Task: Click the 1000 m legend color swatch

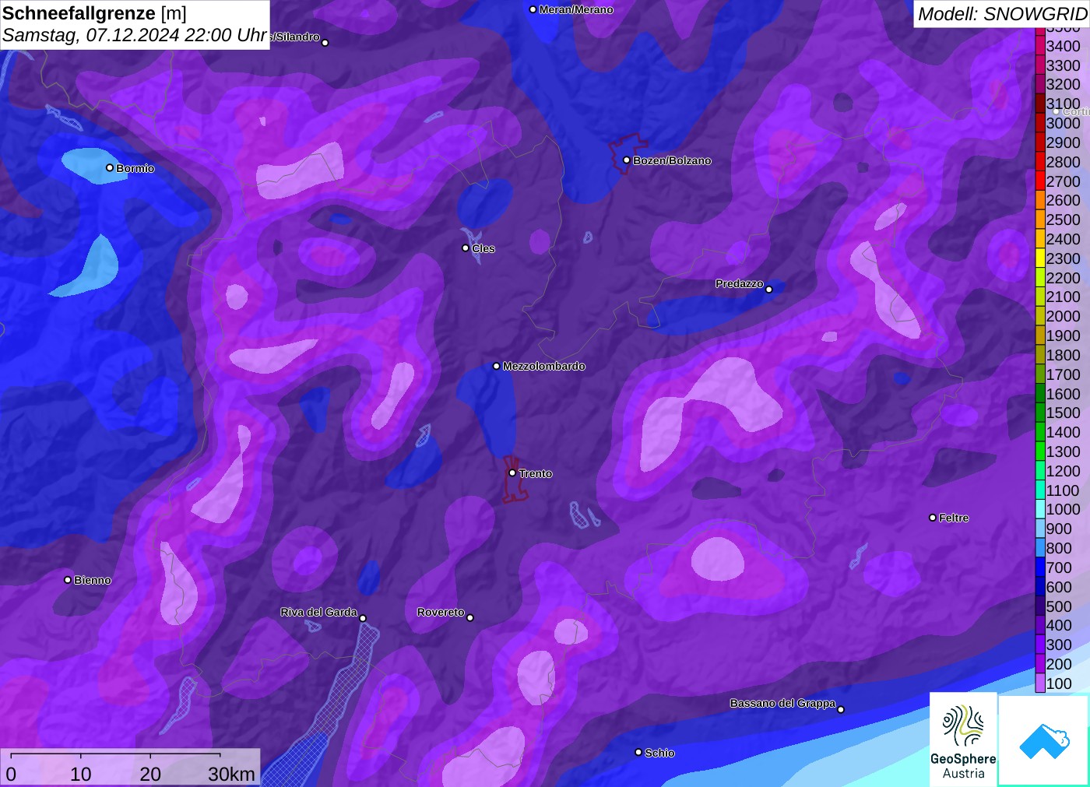Action: (1040, 509)
